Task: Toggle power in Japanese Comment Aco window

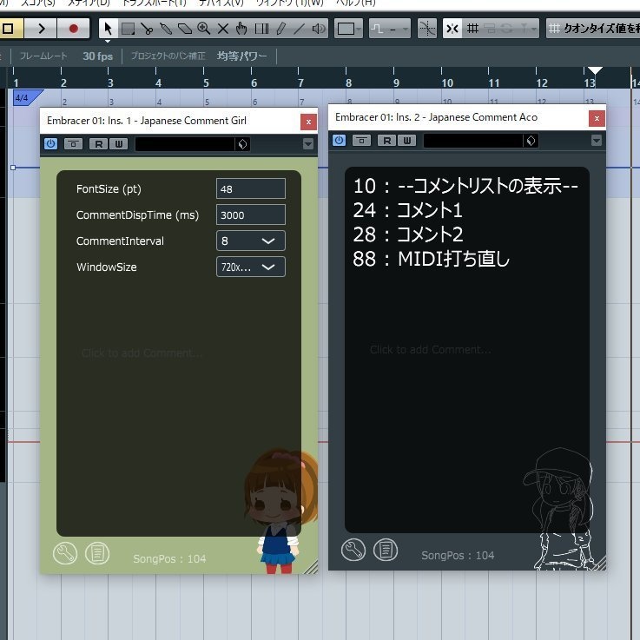Action: click(x=339, y=141)
